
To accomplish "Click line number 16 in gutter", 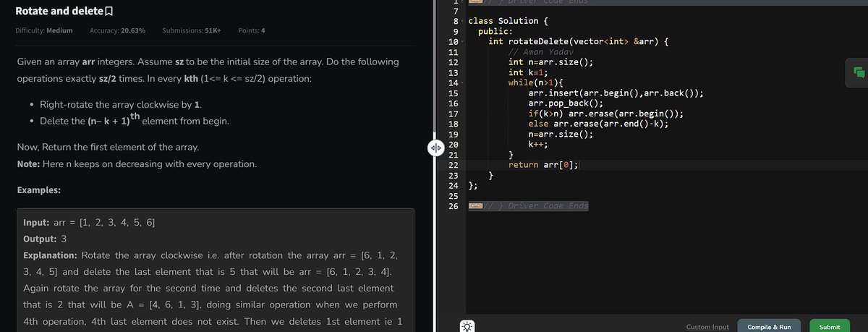I will (455, 103).
